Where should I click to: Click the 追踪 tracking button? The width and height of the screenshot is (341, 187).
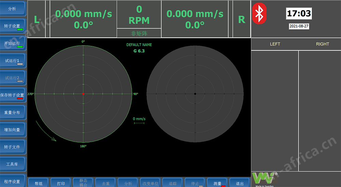pyautogui.click(x=173, y=183)
